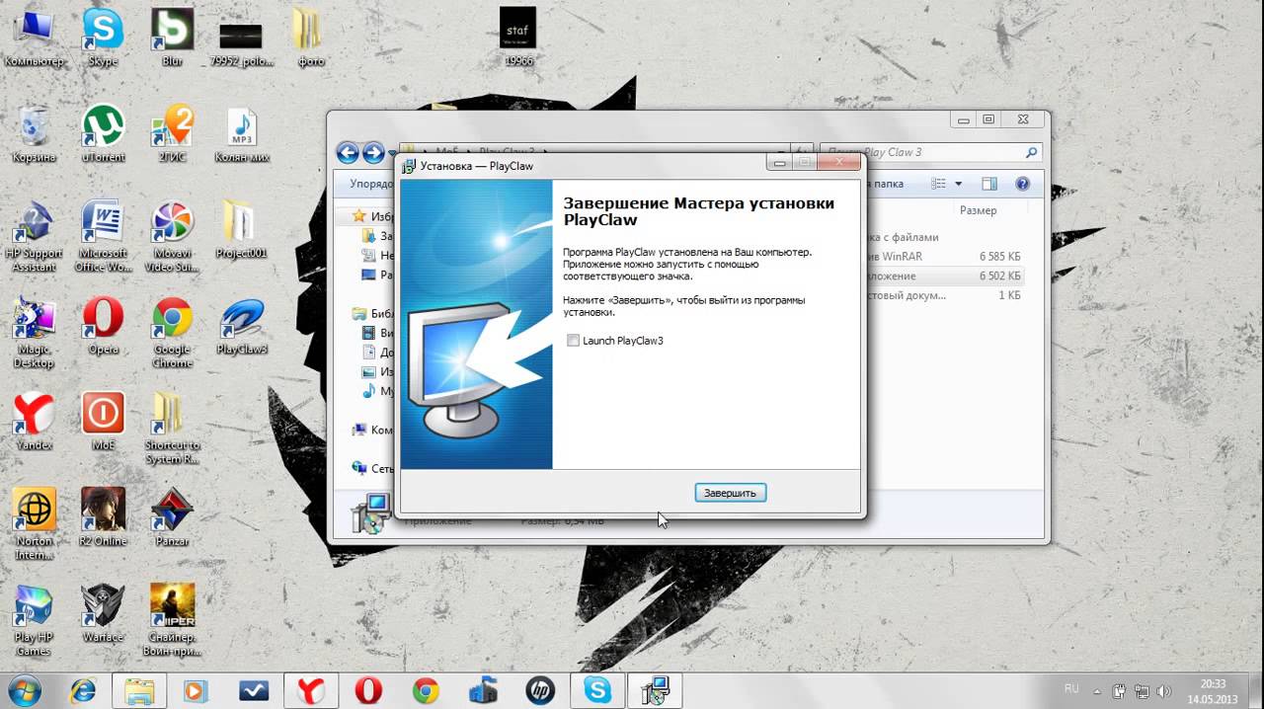Image resolution: width=1264 pixels, height=709 pixels.
Task: Launch the Yandex desktop shortcut
Action: (x=34, y=423)
